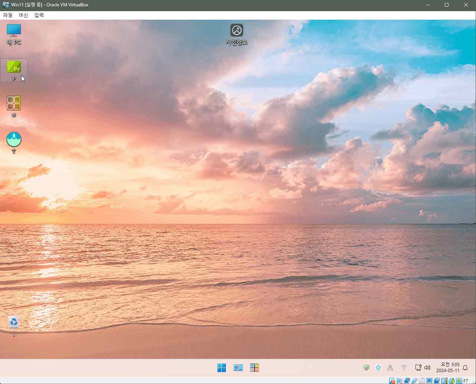Close the VirtualBox window

point(466,5)
